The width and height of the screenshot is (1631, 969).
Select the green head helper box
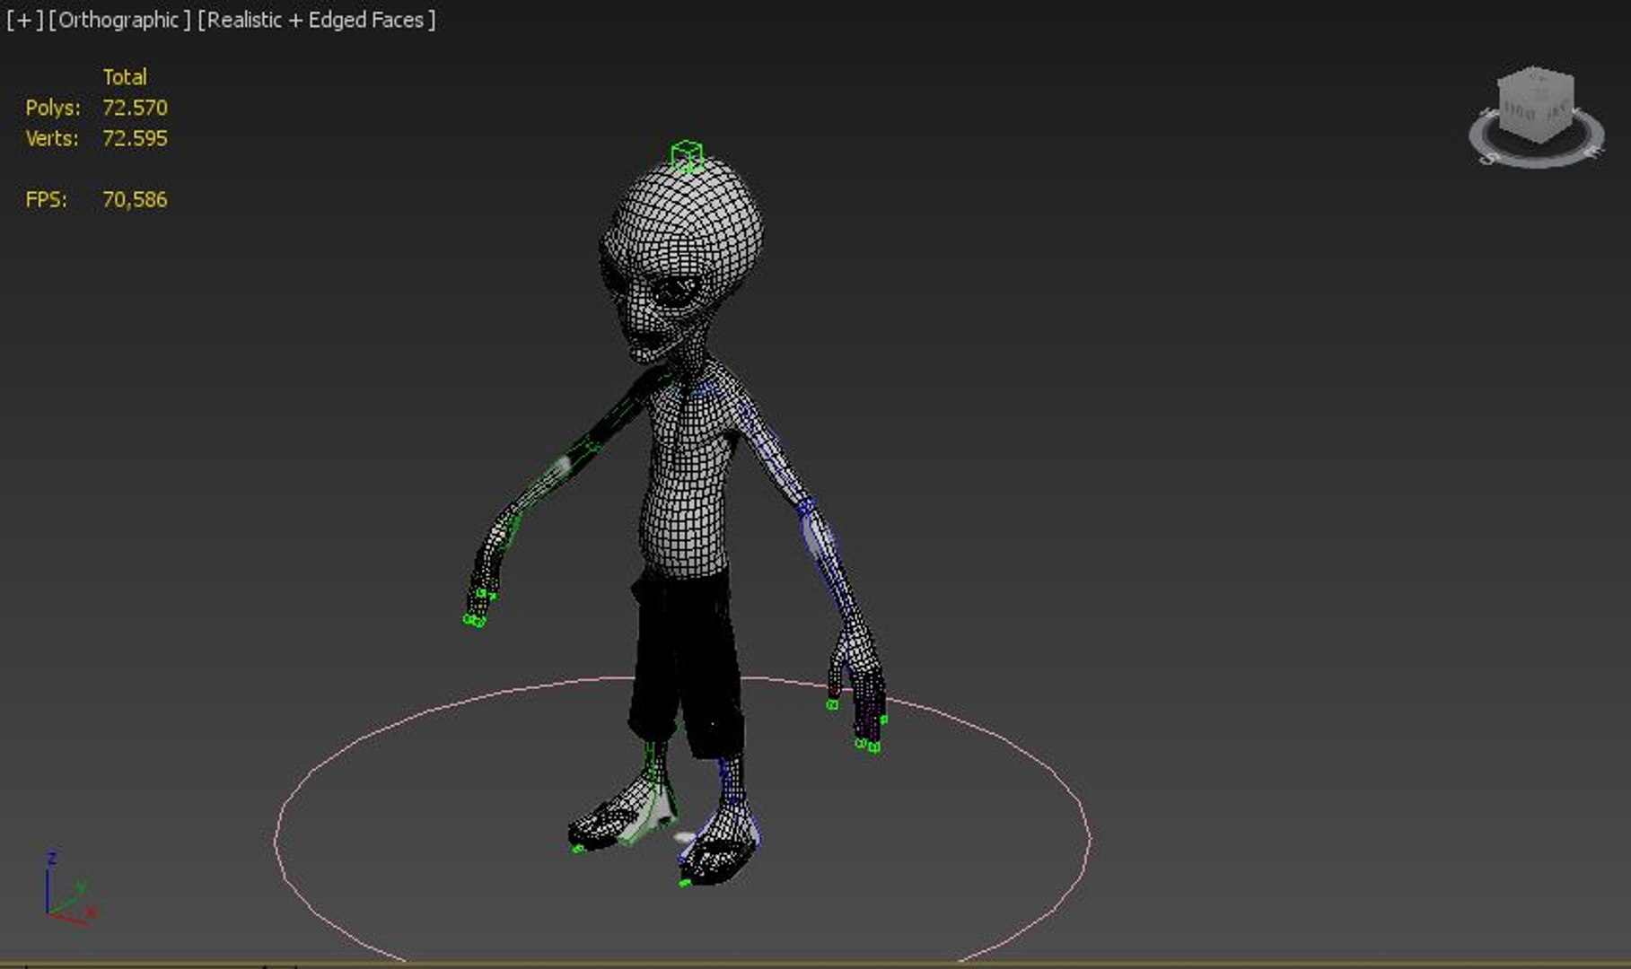coord(687,156)
